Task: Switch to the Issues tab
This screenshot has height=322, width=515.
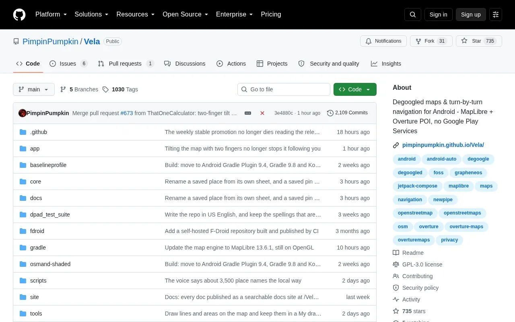Action: pyautogui.click(x=68, y=64)
